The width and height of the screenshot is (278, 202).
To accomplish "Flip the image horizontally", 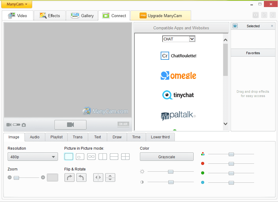I will pyautogui.click(x=98, y=178).
